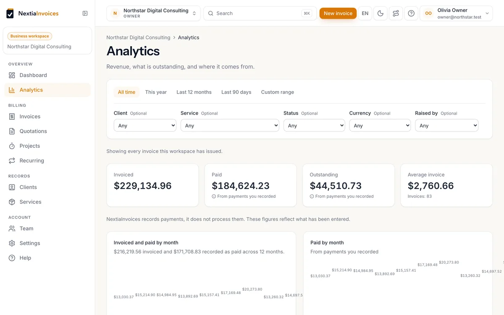
Task: Click the N workspace avatar badge
Action: [x=115, y=13]
